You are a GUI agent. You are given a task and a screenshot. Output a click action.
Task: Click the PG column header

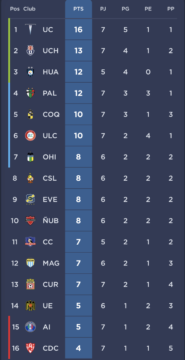click(x=125, y=9)
